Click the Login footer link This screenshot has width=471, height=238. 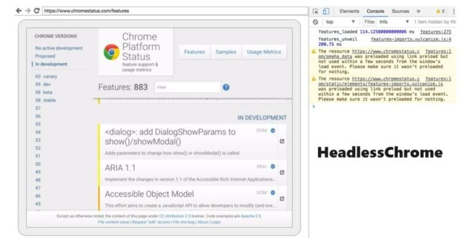(216, 222)
